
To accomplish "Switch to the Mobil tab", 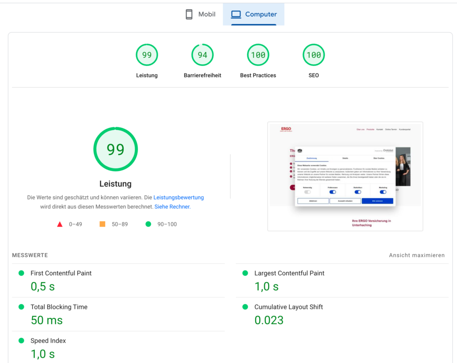I will coord(200,14).
